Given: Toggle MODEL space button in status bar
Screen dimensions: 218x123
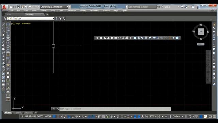Looking at the screenshot, I should click(x=48, y=117).
